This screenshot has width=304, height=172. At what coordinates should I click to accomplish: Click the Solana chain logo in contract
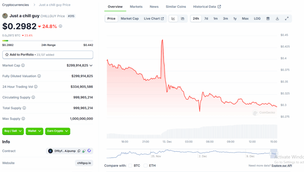click(x=50, y=151)
